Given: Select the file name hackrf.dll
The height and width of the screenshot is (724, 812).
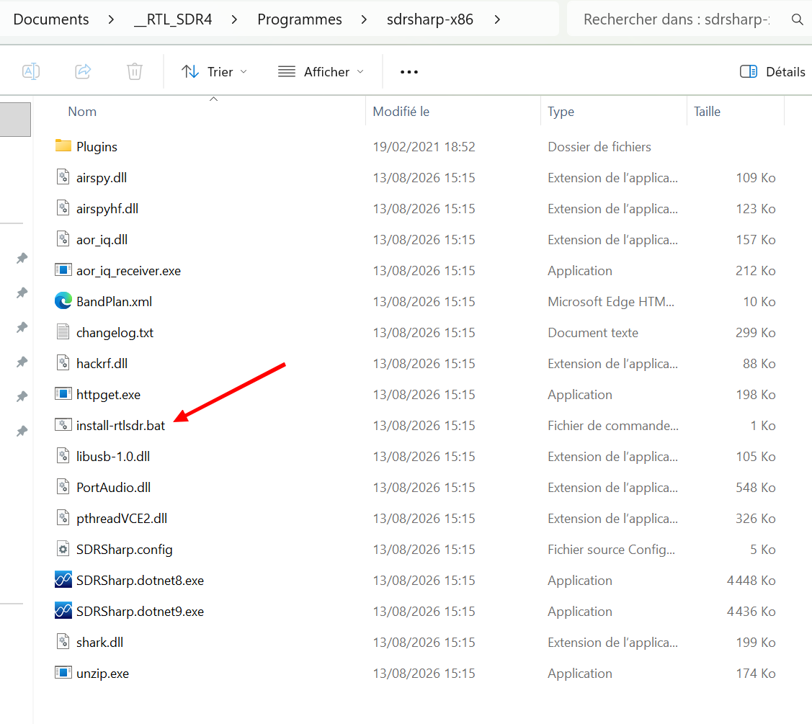Looking at the screenshot, I should coord(102,364).
